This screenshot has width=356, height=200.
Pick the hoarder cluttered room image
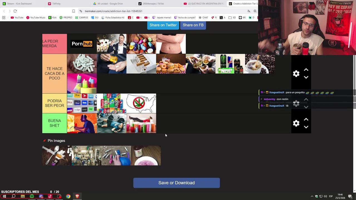[86, 156]
